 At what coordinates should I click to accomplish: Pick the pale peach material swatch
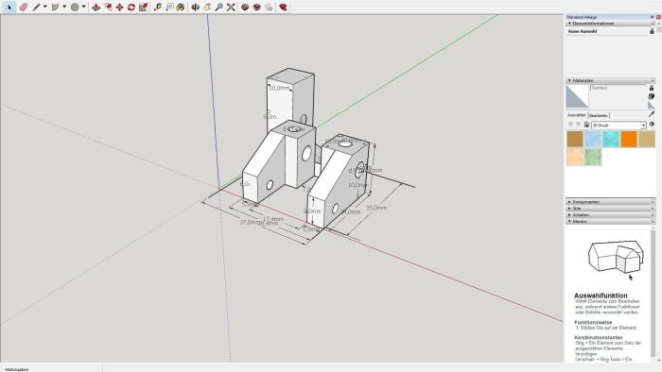pos(575,157)
